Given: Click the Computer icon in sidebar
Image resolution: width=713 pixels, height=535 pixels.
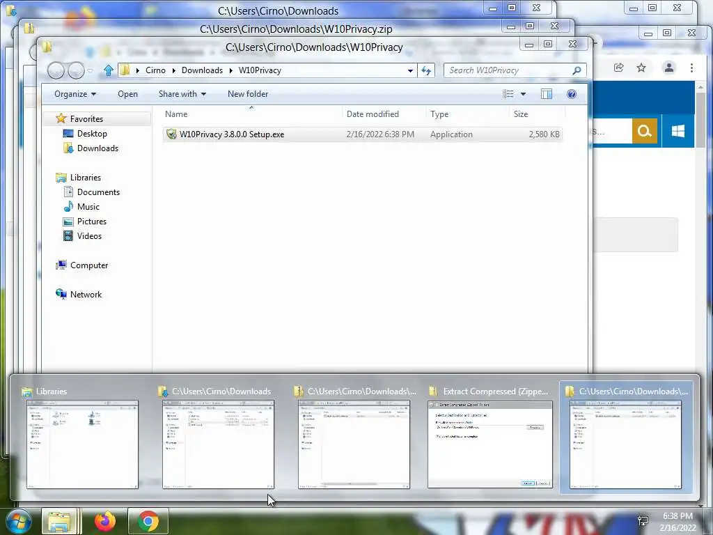Looking at the screenshot, I should (61, 265).
